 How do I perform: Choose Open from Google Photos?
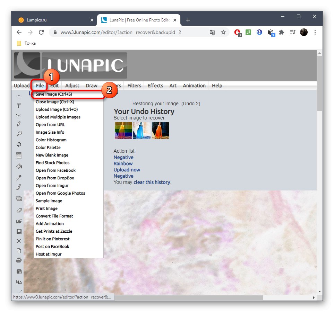click(68, 193)
